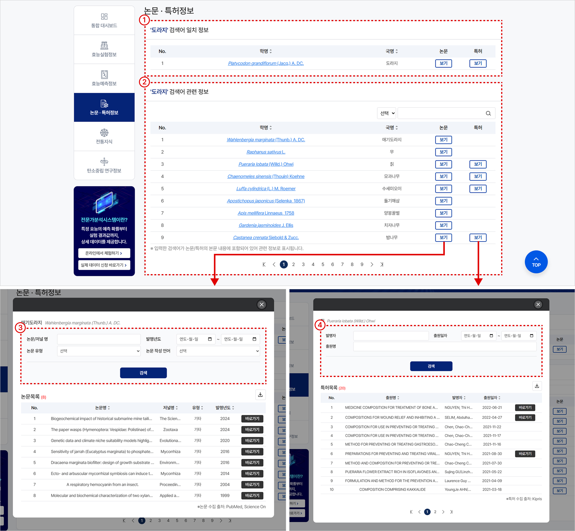The width and height of the screenshot is (575, 531).
Task: Open the Platycodon grandiflorum link
Action: (266, 63)
